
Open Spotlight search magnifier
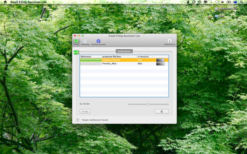(x=241, y=2)
